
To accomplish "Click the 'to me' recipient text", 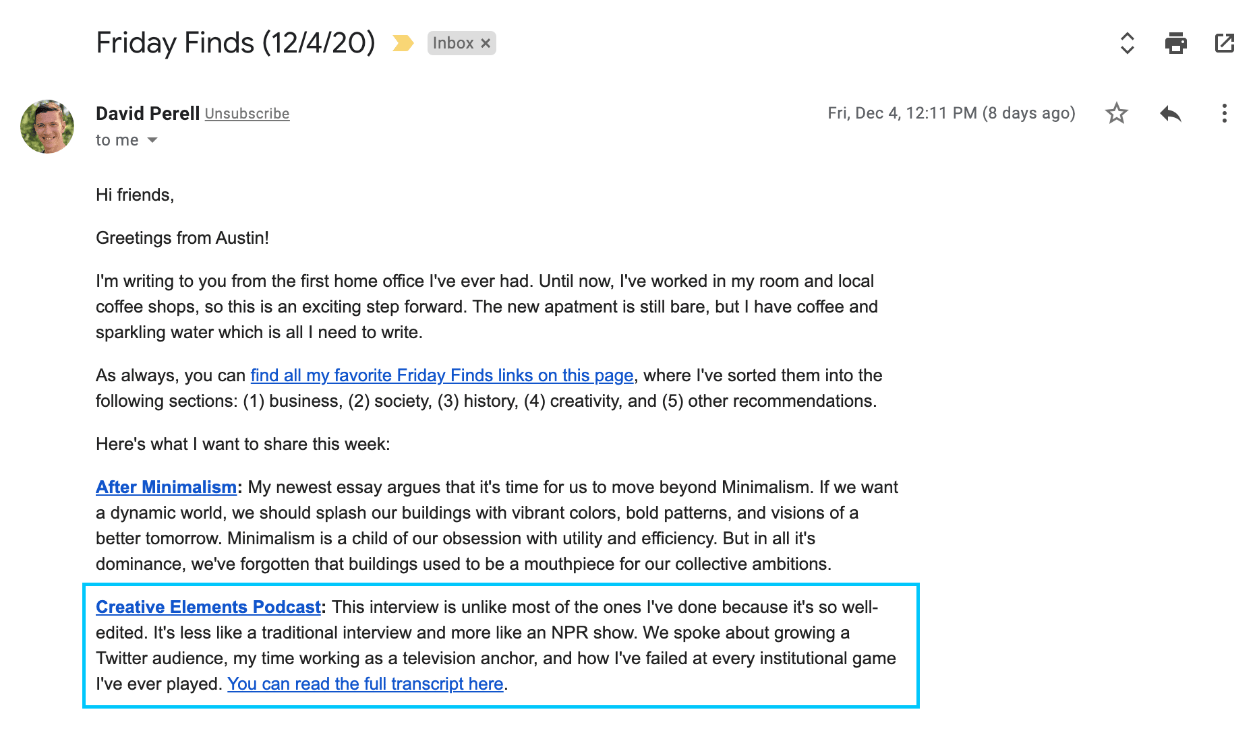I will click(117, 140).
